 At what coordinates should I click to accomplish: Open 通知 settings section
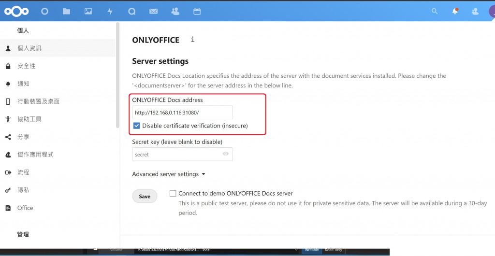(58, 84)
